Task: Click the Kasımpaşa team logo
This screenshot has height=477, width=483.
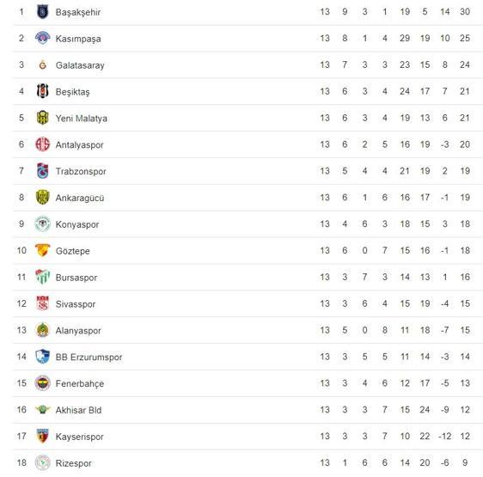Action: (42, 38)
